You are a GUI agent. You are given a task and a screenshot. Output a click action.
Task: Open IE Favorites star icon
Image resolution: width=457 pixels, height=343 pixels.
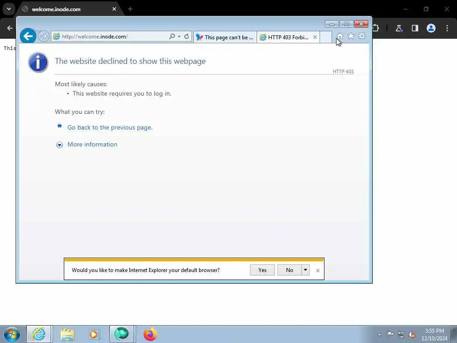351,36
